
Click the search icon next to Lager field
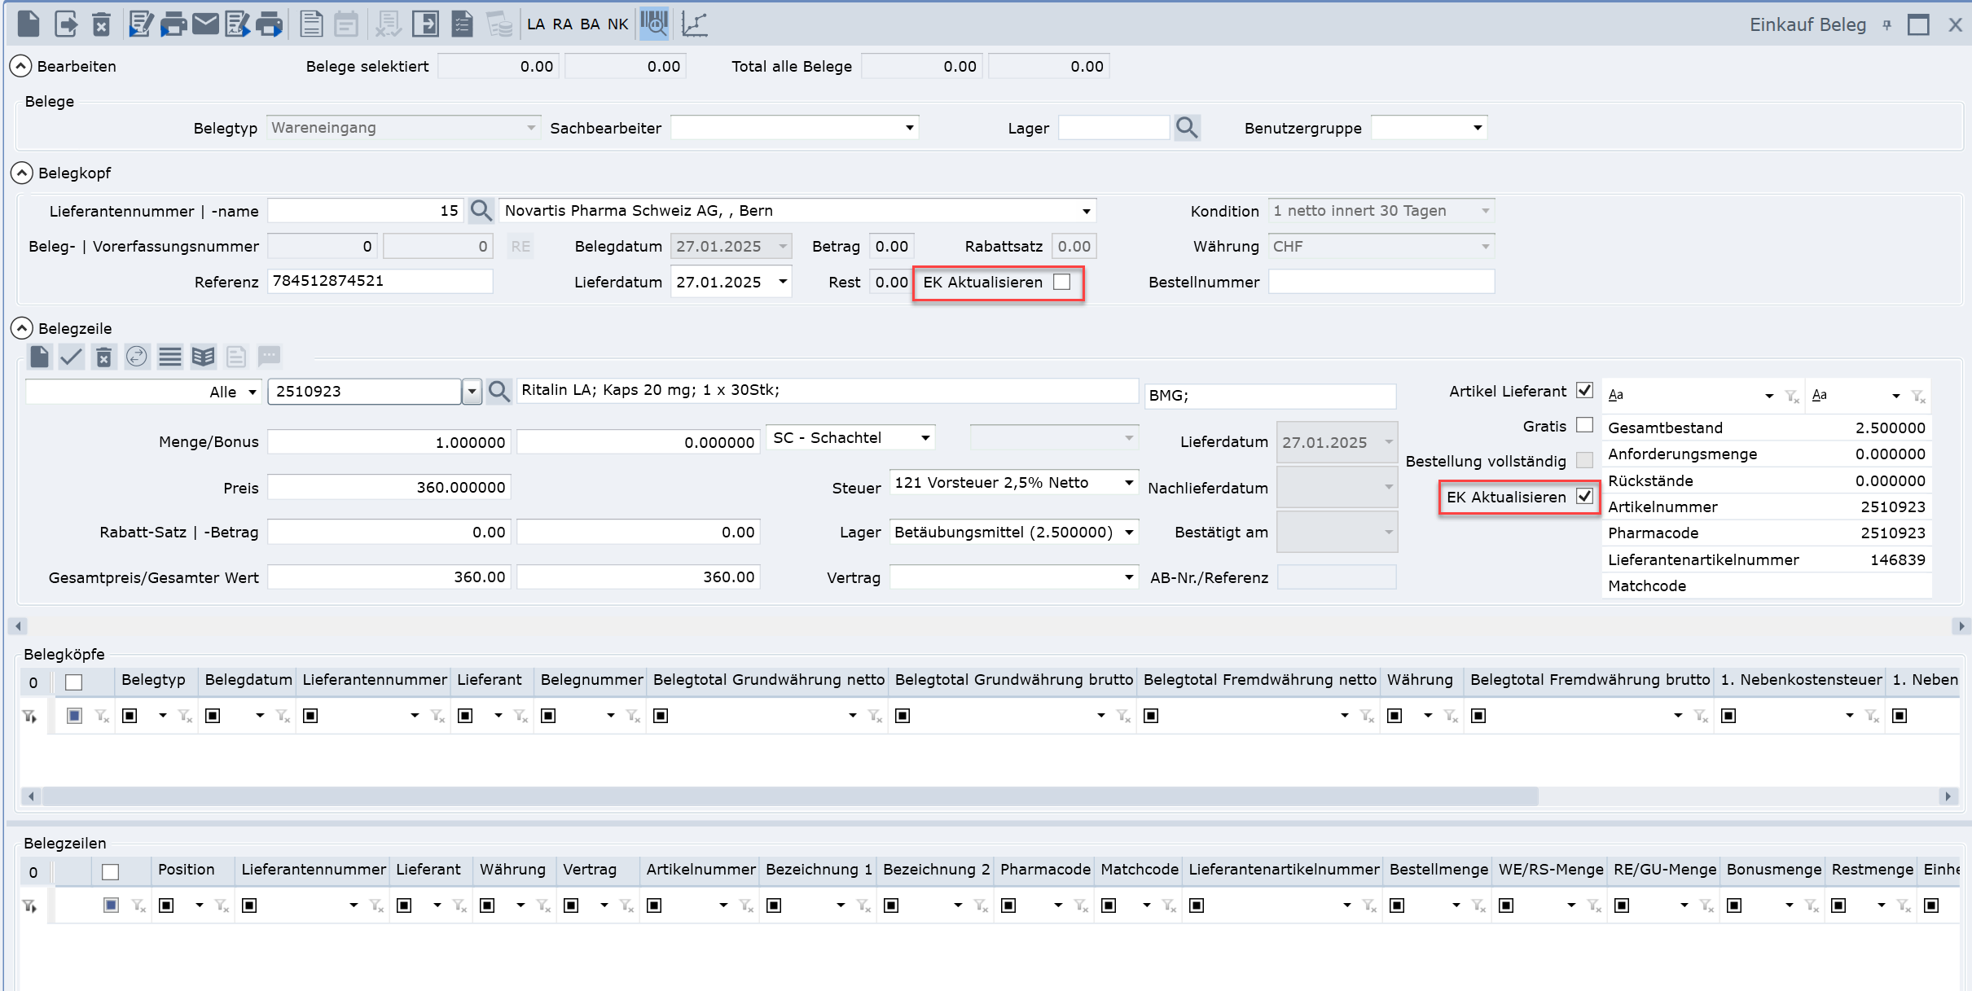1187,128
